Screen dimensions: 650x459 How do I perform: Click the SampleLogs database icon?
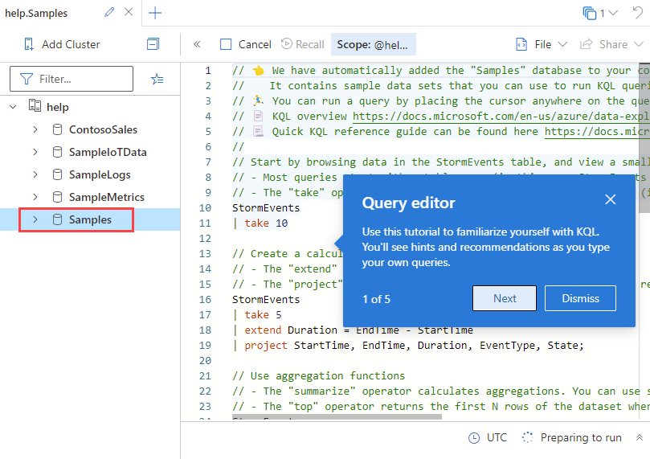pyautogui.click(x=58, y=174)
